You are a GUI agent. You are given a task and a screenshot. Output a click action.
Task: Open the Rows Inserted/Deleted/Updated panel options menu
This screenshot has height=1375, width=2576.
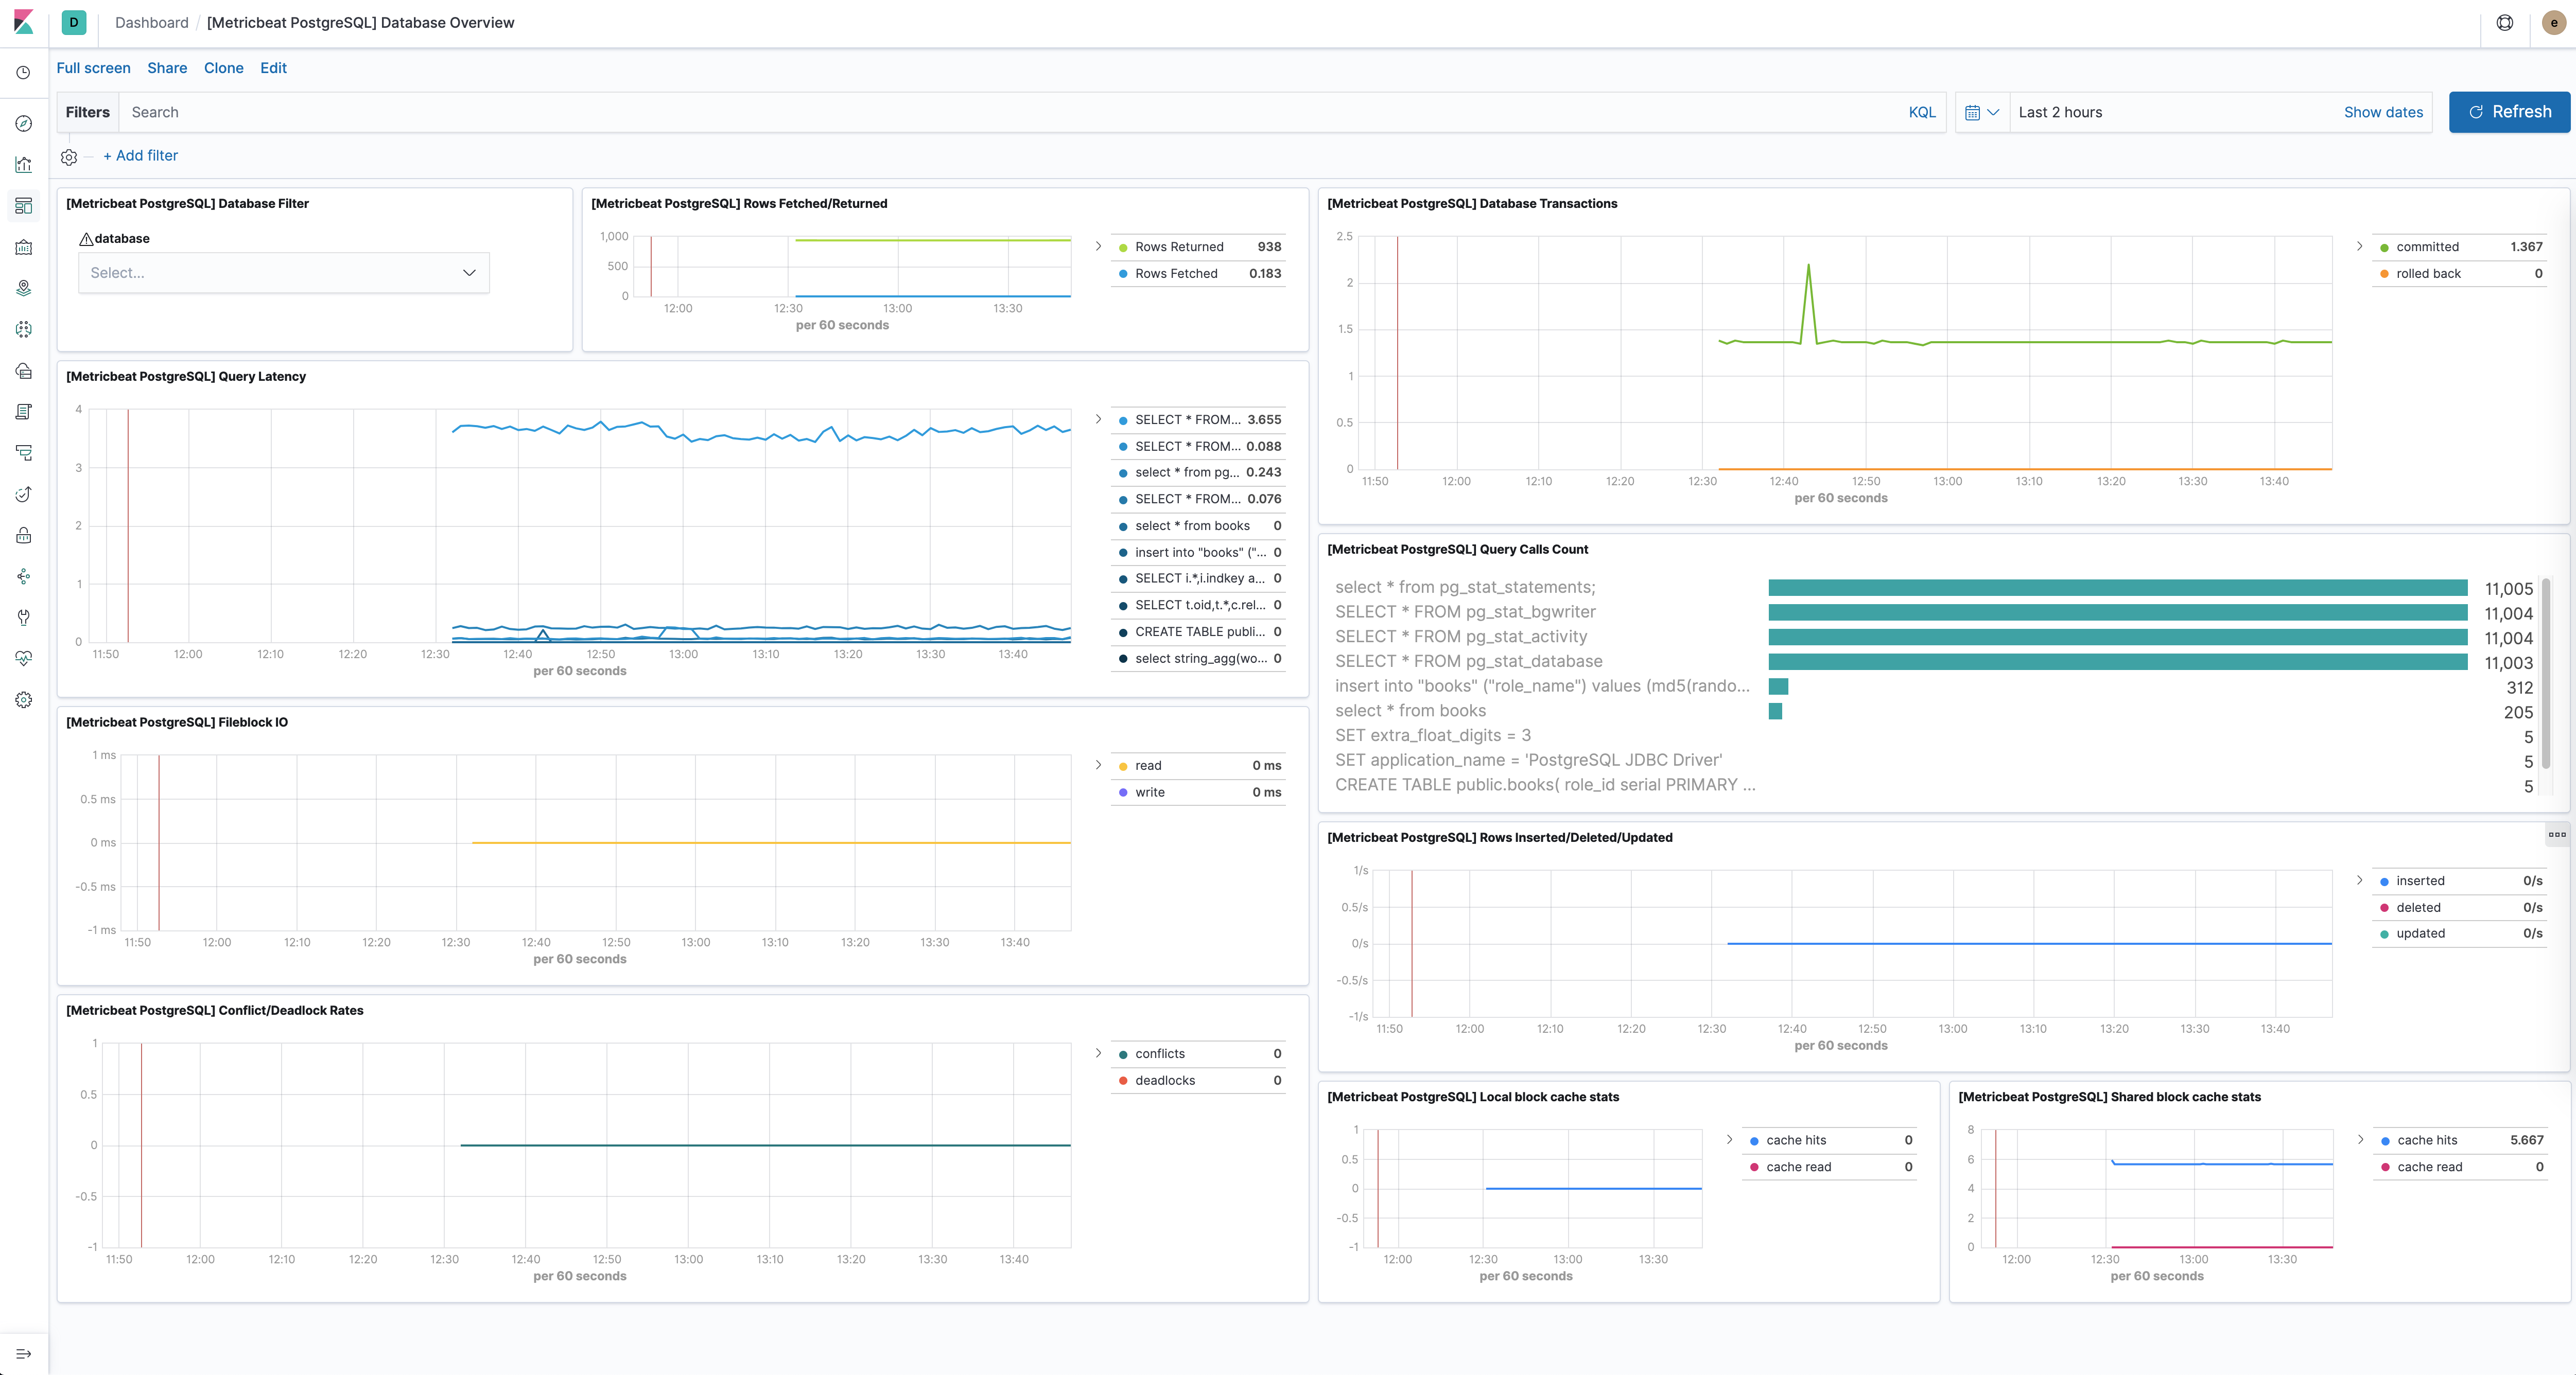click(2558, 834)
